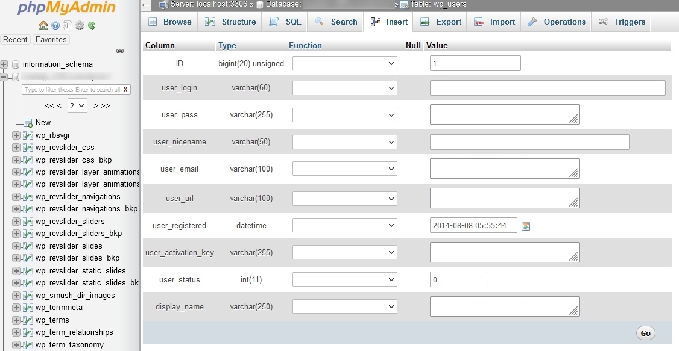Click the wp_revslider_slides table icon

point(28,246)
